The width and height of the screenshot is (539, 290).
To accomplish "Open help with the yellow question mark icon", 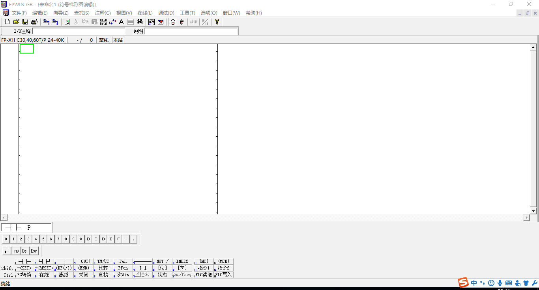I will 217,22.
